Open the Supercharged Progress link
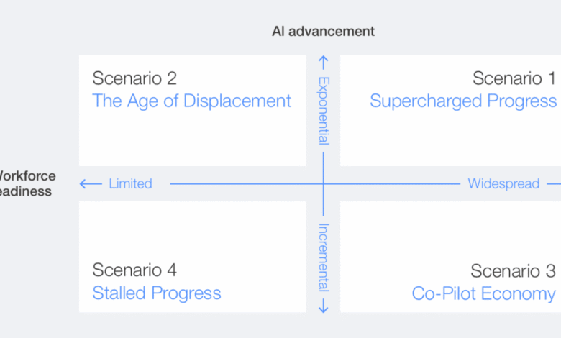 coord(462,101)
